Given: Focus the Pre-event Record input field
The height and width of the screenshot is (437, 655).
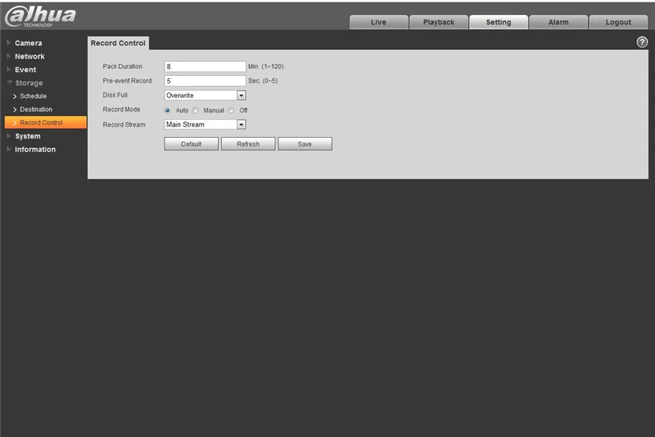Looking at the screenshot, I should coord(205,80).
